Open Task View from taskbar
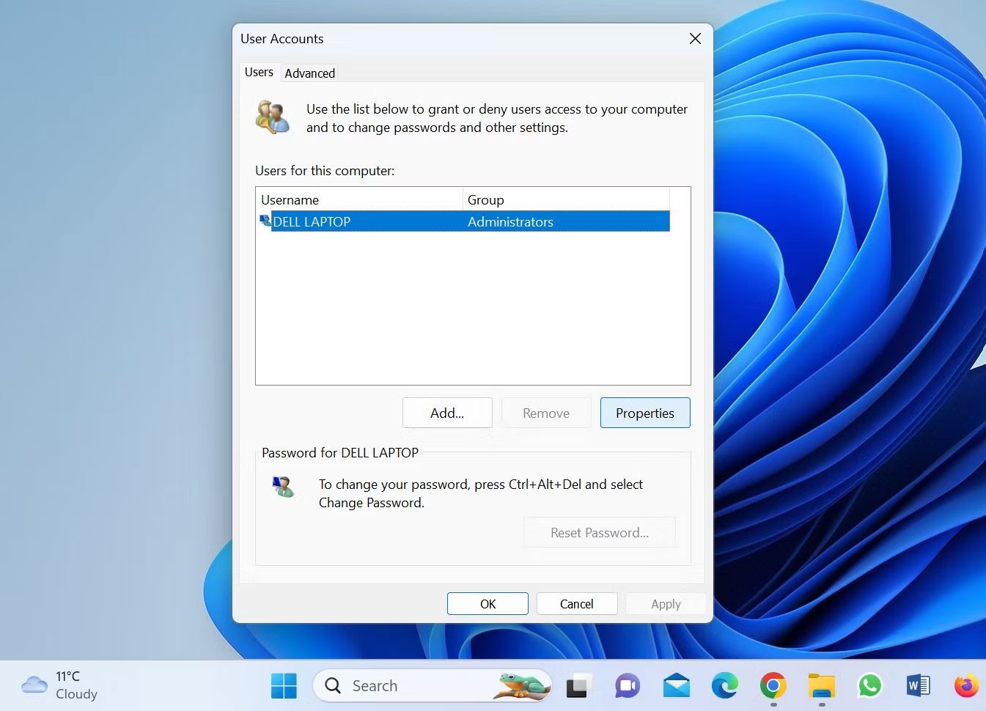 click(578, 686)
